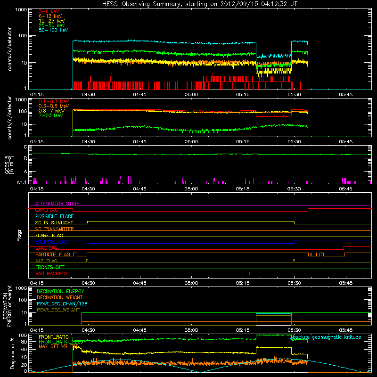Select the SC_TRANSMITTER flag label
This screenshot has height=377, width=377.
click(54, 229)
